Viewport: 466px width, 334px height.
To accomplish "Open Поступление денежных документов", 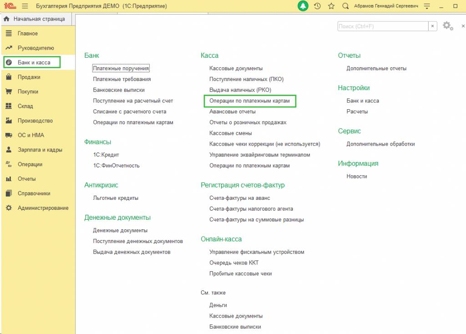I will (138, 241).
